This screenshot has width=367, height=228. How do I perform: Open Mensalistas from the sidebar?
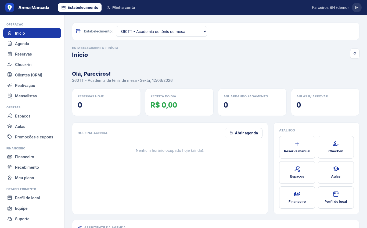coord(32,96)
